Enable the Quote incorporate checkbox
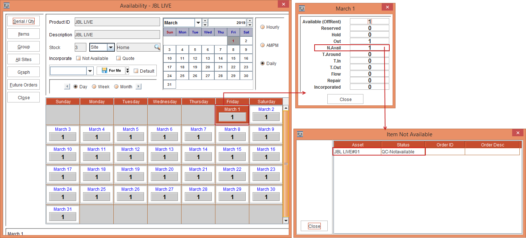 tap(118, 58)
